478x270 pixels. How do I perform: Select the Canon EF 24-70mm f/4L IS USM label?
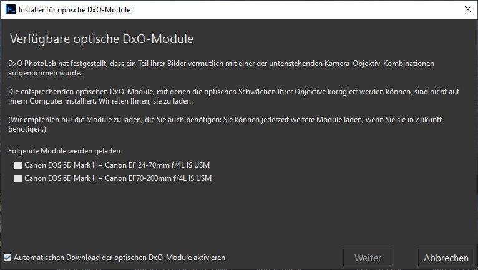pyautogui.click(x=117, y=165)
